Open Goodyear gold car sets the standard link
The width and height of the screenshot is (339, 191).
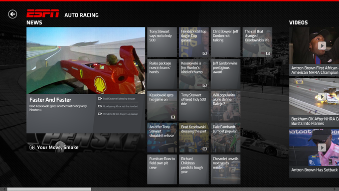(121, 106)
